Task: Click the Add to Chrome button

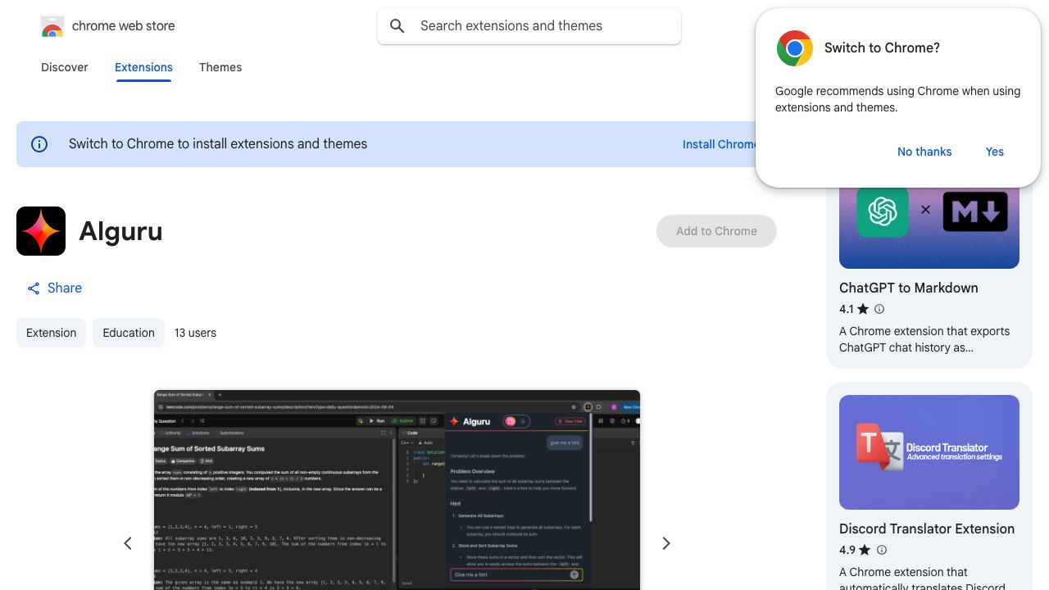Action: [x=716, y=231]
